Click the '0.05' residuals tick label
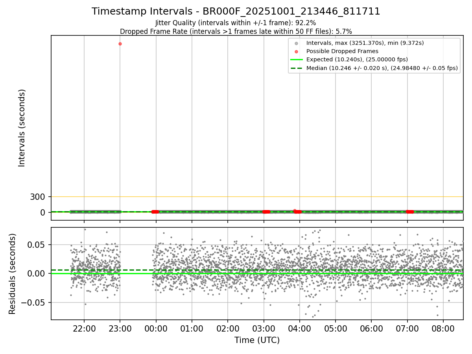Screen dimensions: 472x354 pyautogui.click(x=37, y=245)
